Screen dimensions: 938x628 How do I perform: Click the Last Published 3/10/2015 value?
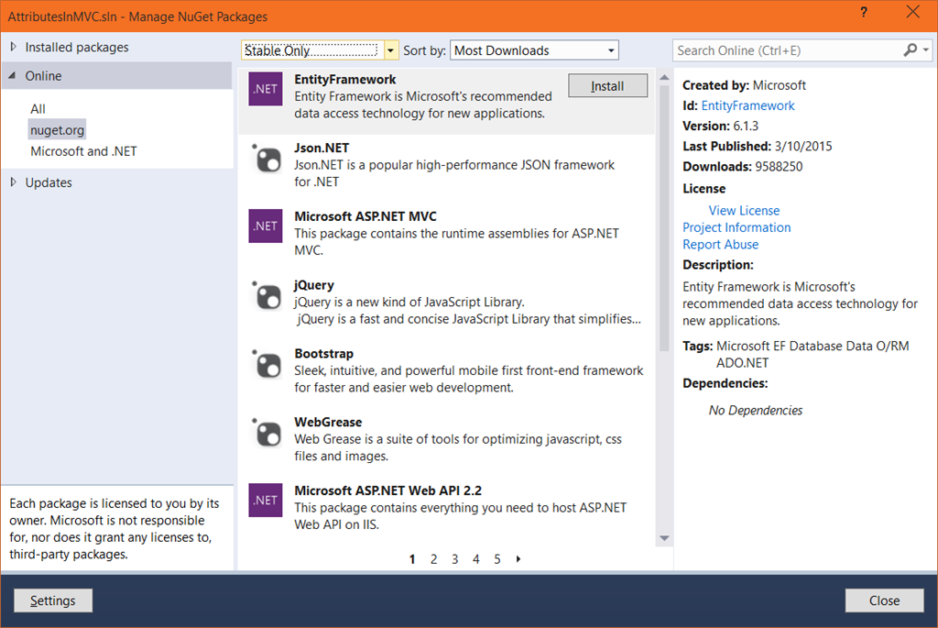803,146
